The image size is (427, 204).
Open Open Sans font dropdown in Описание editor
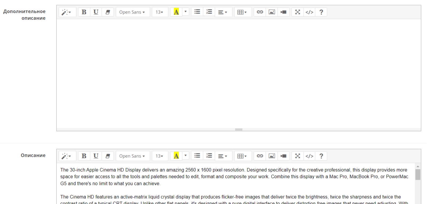[133, 156]
